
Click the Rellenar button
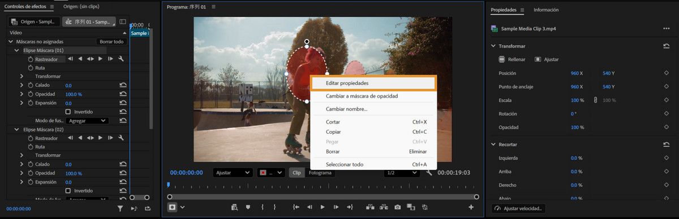pyautogui.click(x=512, y=59)
